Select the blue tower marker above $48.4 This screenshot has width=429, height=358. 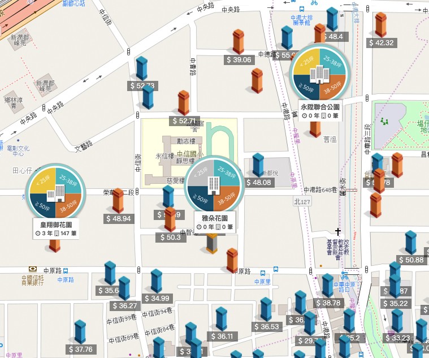tap(332, 19)
